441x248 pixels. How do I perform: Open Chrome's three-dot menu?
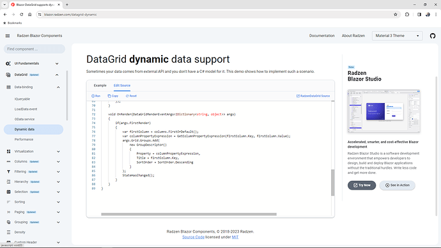tap(436, 15)
